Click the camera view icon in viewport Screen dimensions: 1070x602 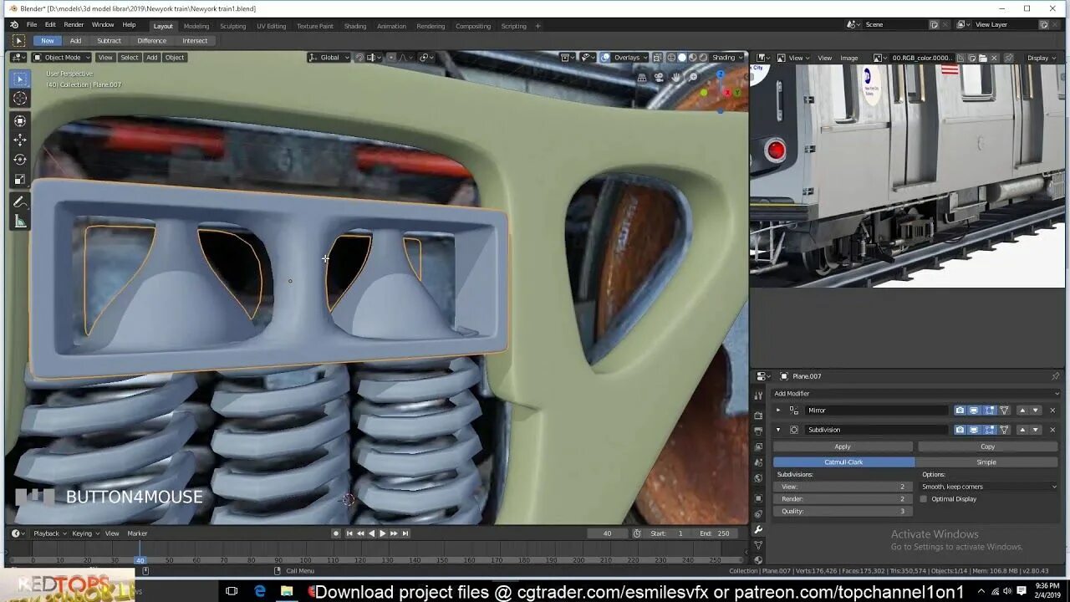coord(660,78)
